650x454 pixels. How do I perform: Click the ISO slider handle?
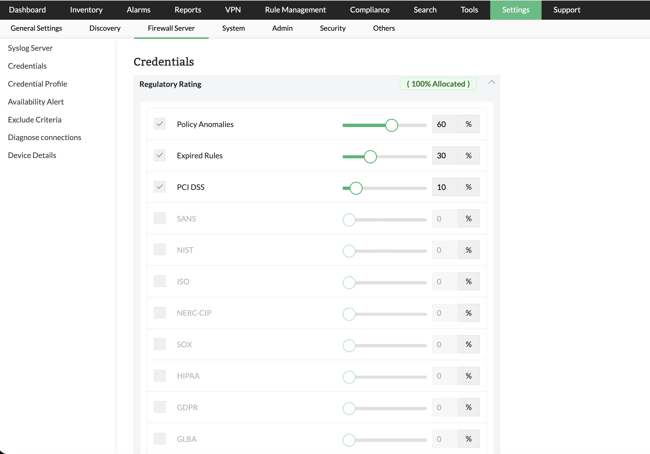click(349, 283)
